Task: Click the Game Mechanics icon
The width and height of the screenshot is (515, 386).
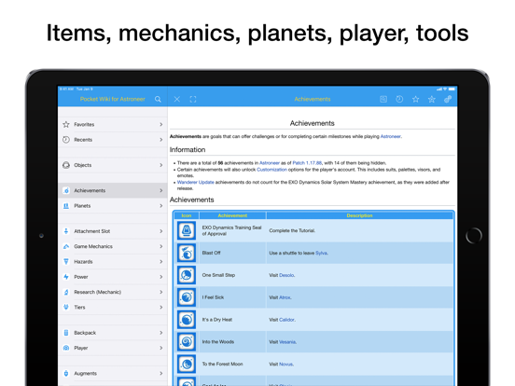Action: 66,246
